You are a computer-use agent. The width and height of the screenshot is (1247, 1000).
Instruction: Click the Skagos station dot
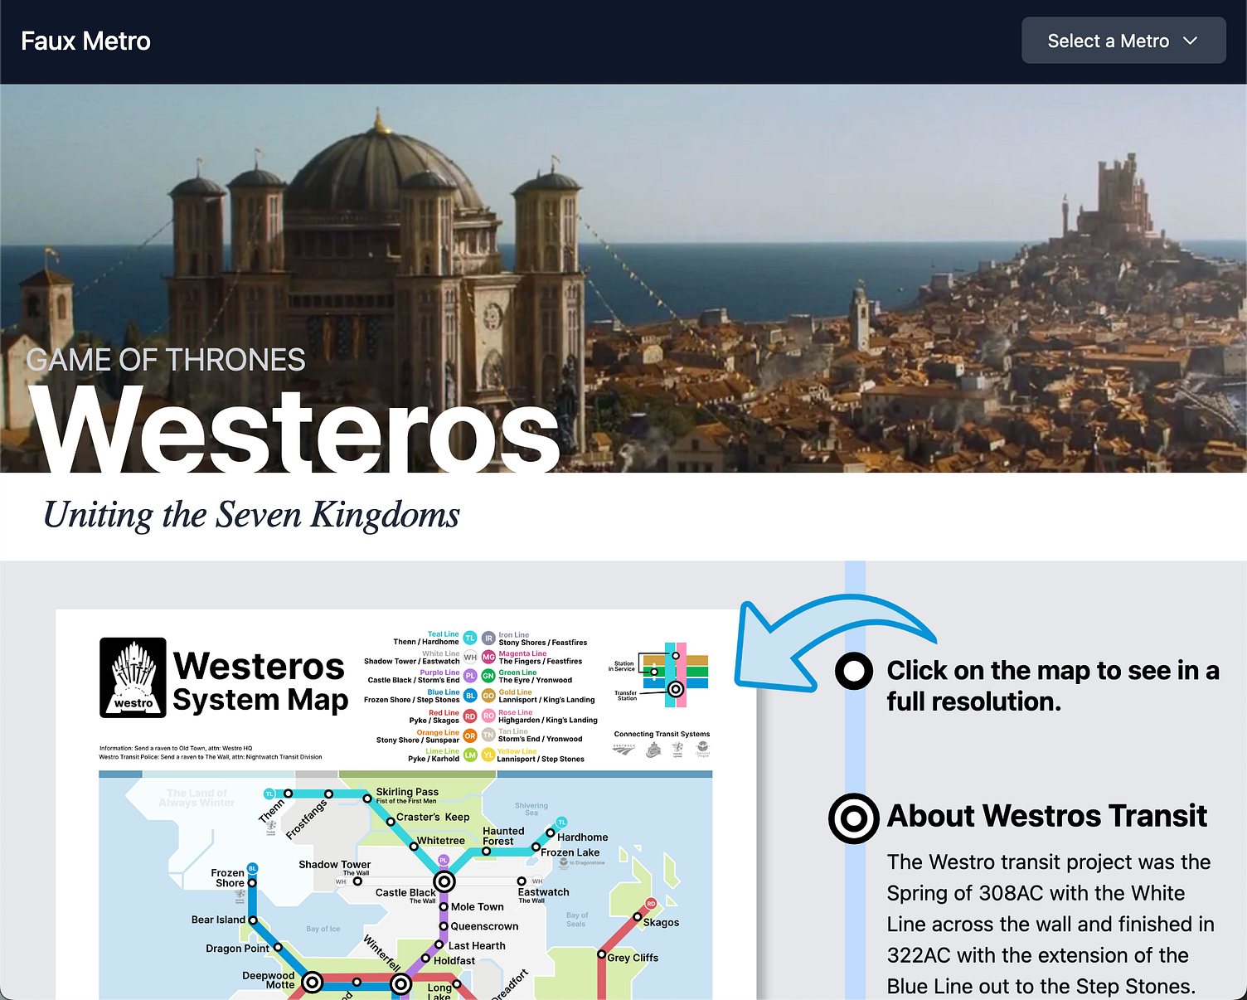[638, 916]
